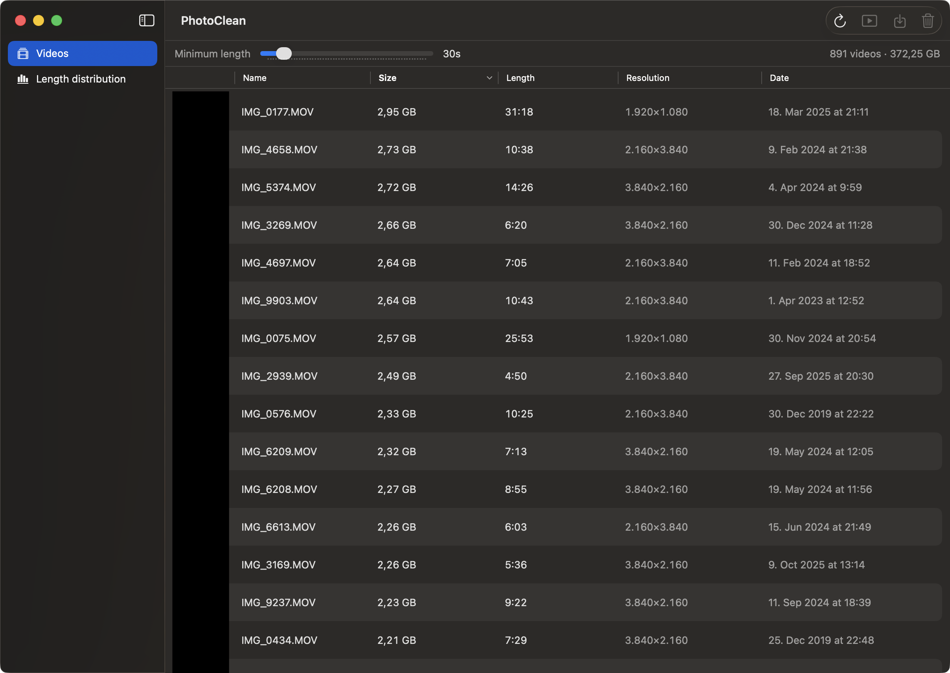Click the date 27. Sep 2025 at 20:30
This screenshot has width=950, height=673.
pyautogui.click(x=821, y=376)
